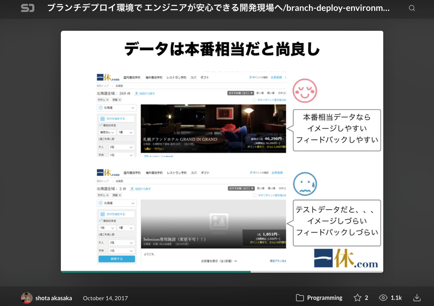Click the sad blue sweating face on slide
Screen dimensions: 434x306
(x=305, y=184)
